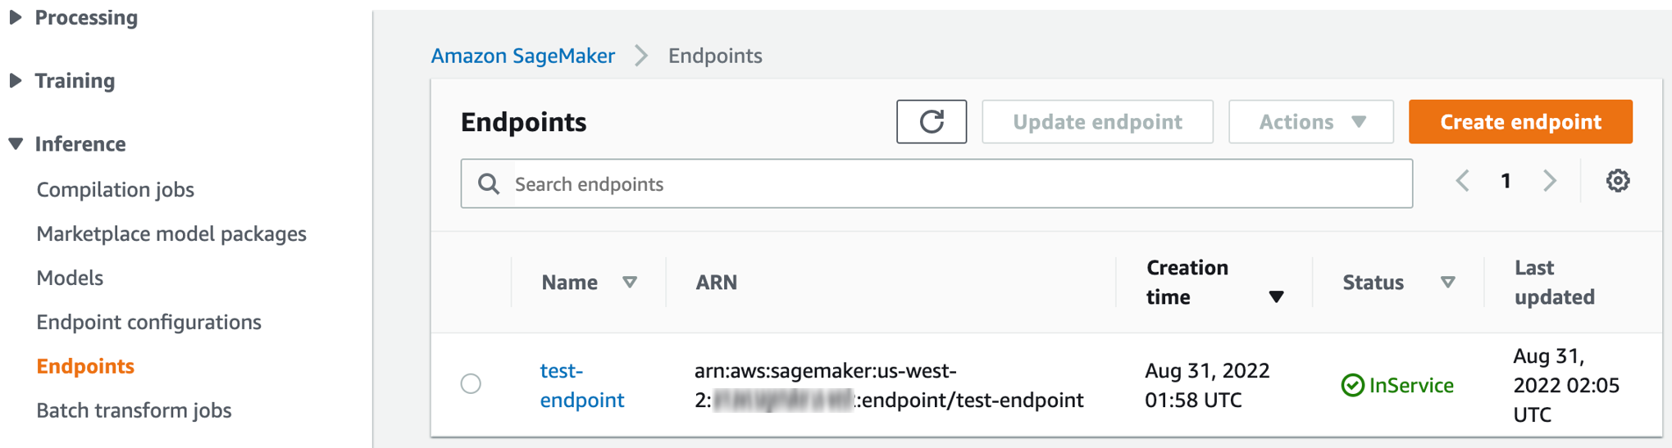This screenshot has height=448, width=1672.
Task: Open Compilation jobs page
Action: (x=115, y=189)
